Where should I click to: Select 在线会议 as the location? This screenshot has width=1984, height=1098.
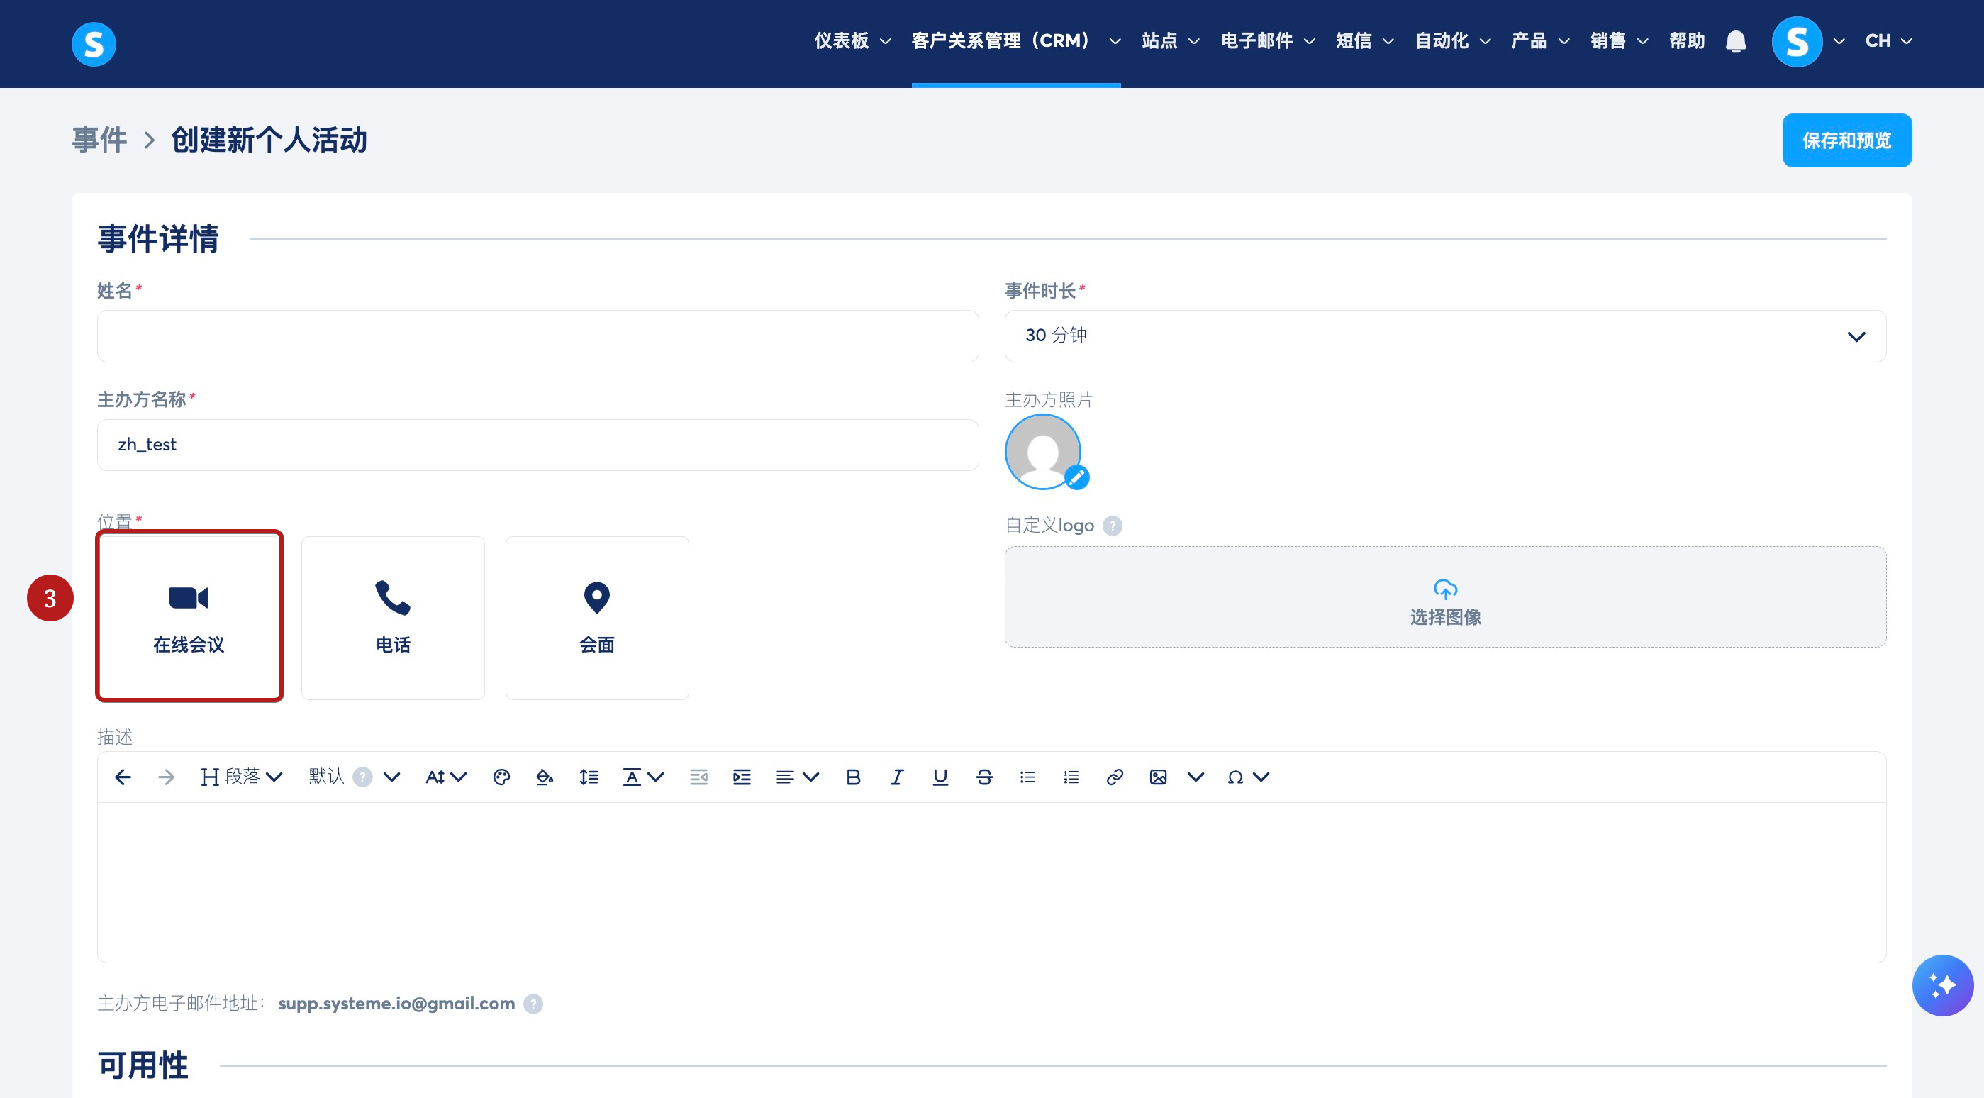coord(189,616)
